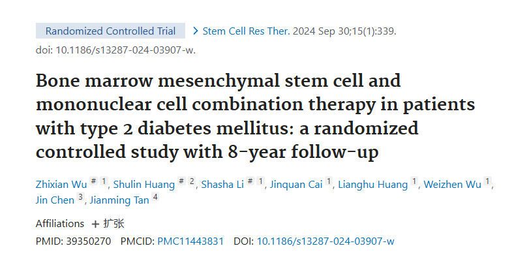Viewport: 529px width, 261px height.
Task: Click affiliation superscript 1 beside Zhixian Wu
Action: (104, 182)
